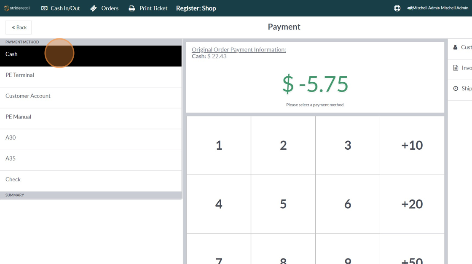The width and height of the screenshot is (472, 264).
Task: Click the Cash In/Out banknote icon
Action: coord(44,8)
